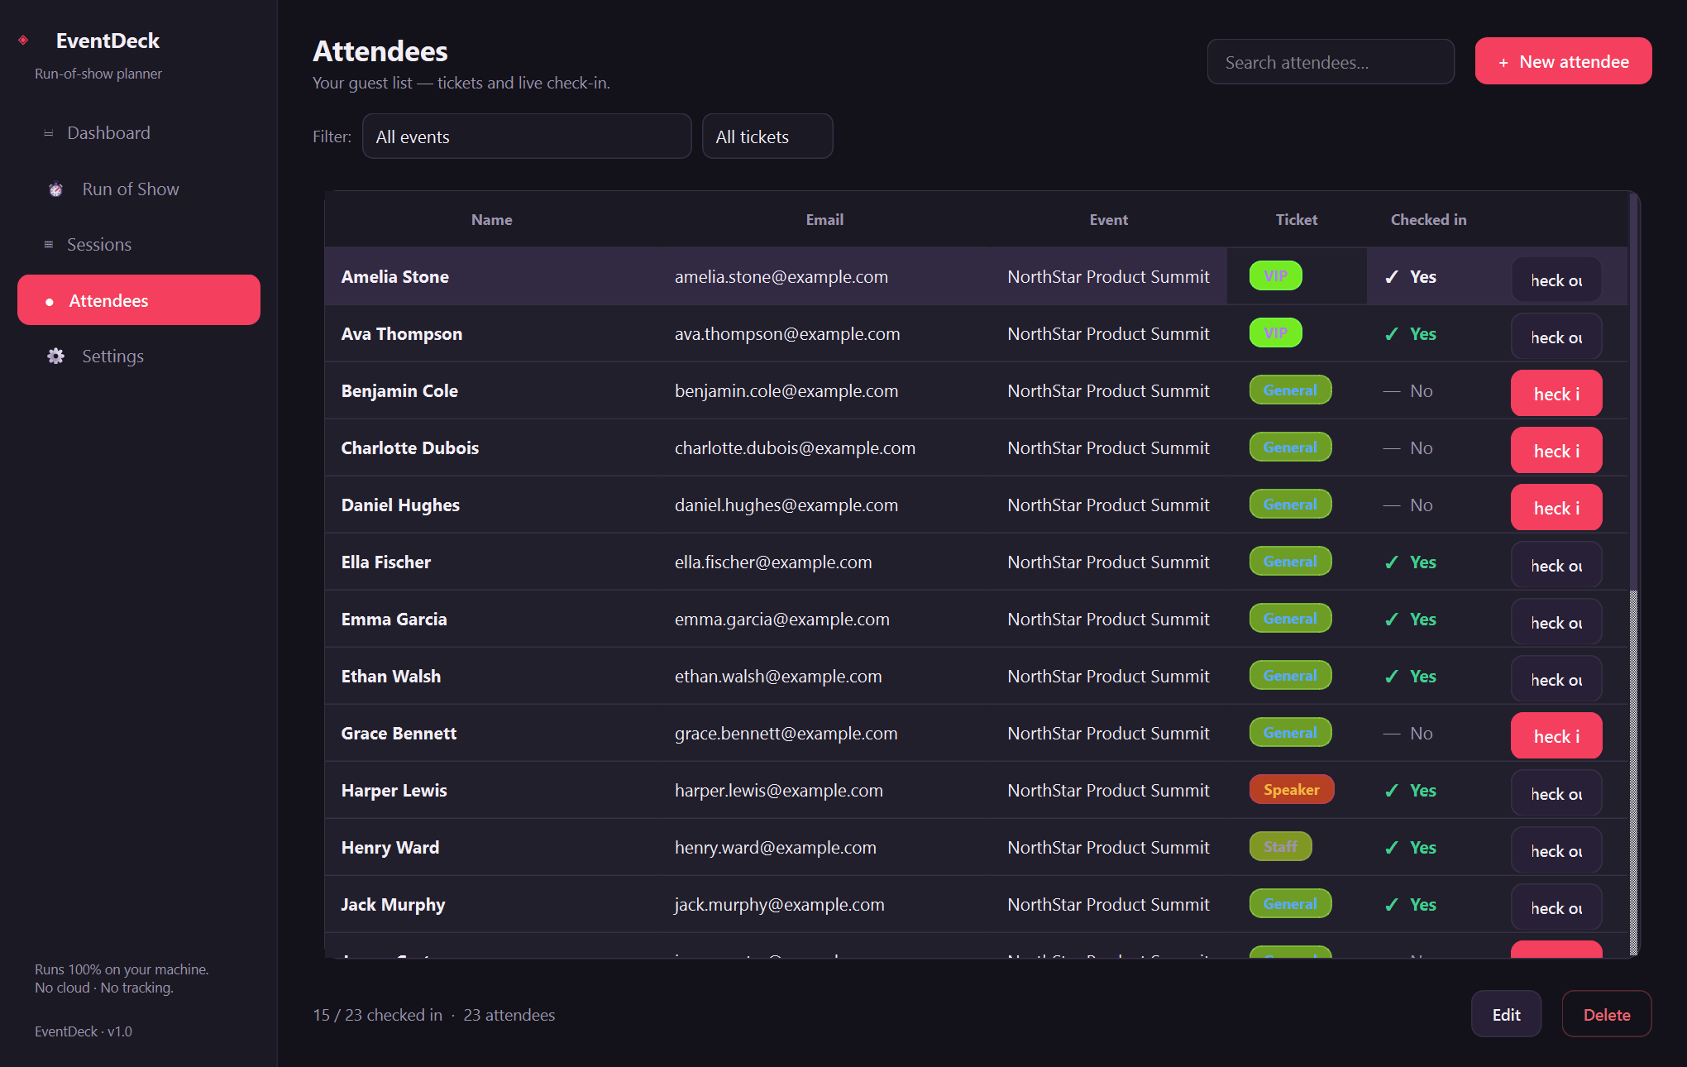The height and width of the screenshot is (1067, 1687).
Task: Select the Attendees nav item
Action: (x=139, y=300)
